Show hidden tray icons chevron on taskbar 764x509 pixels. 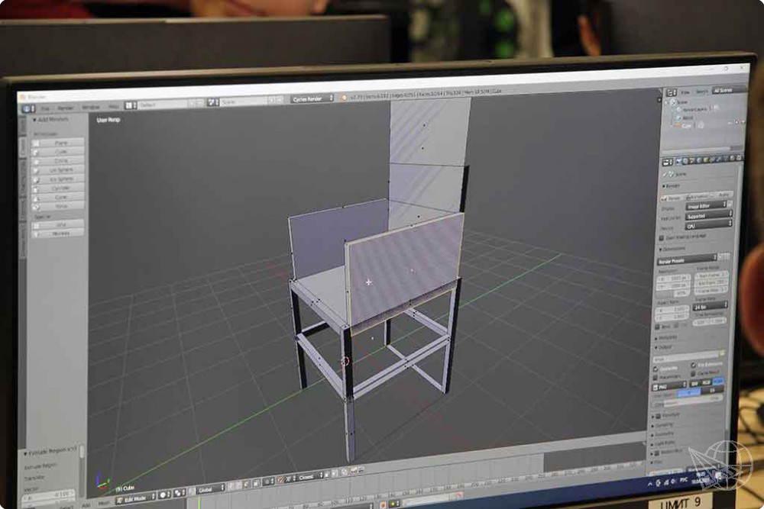point(650,484)
